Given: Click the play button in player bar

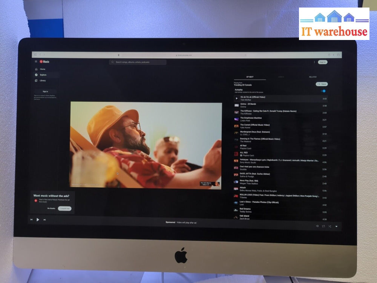Looking at the screenshot, I should point(38,220).
